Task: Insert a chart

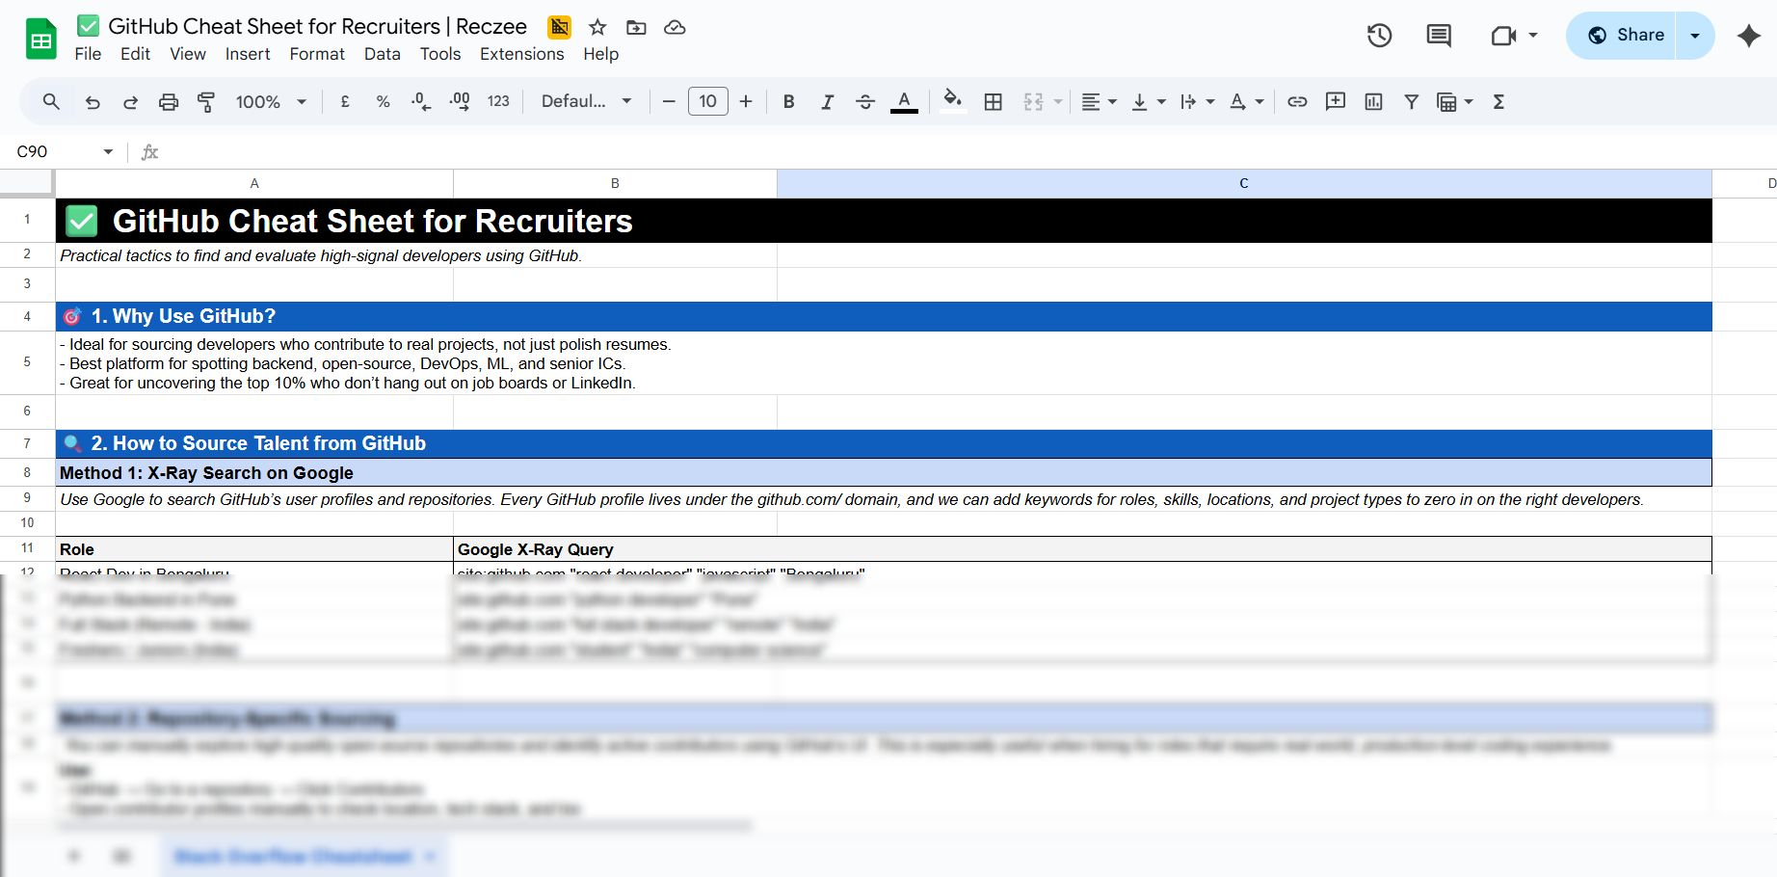Action: coord(1373,101)
